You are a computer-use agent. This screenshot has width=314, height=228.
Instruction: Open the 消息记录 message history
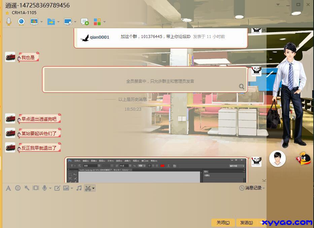(x=252, y=188)
